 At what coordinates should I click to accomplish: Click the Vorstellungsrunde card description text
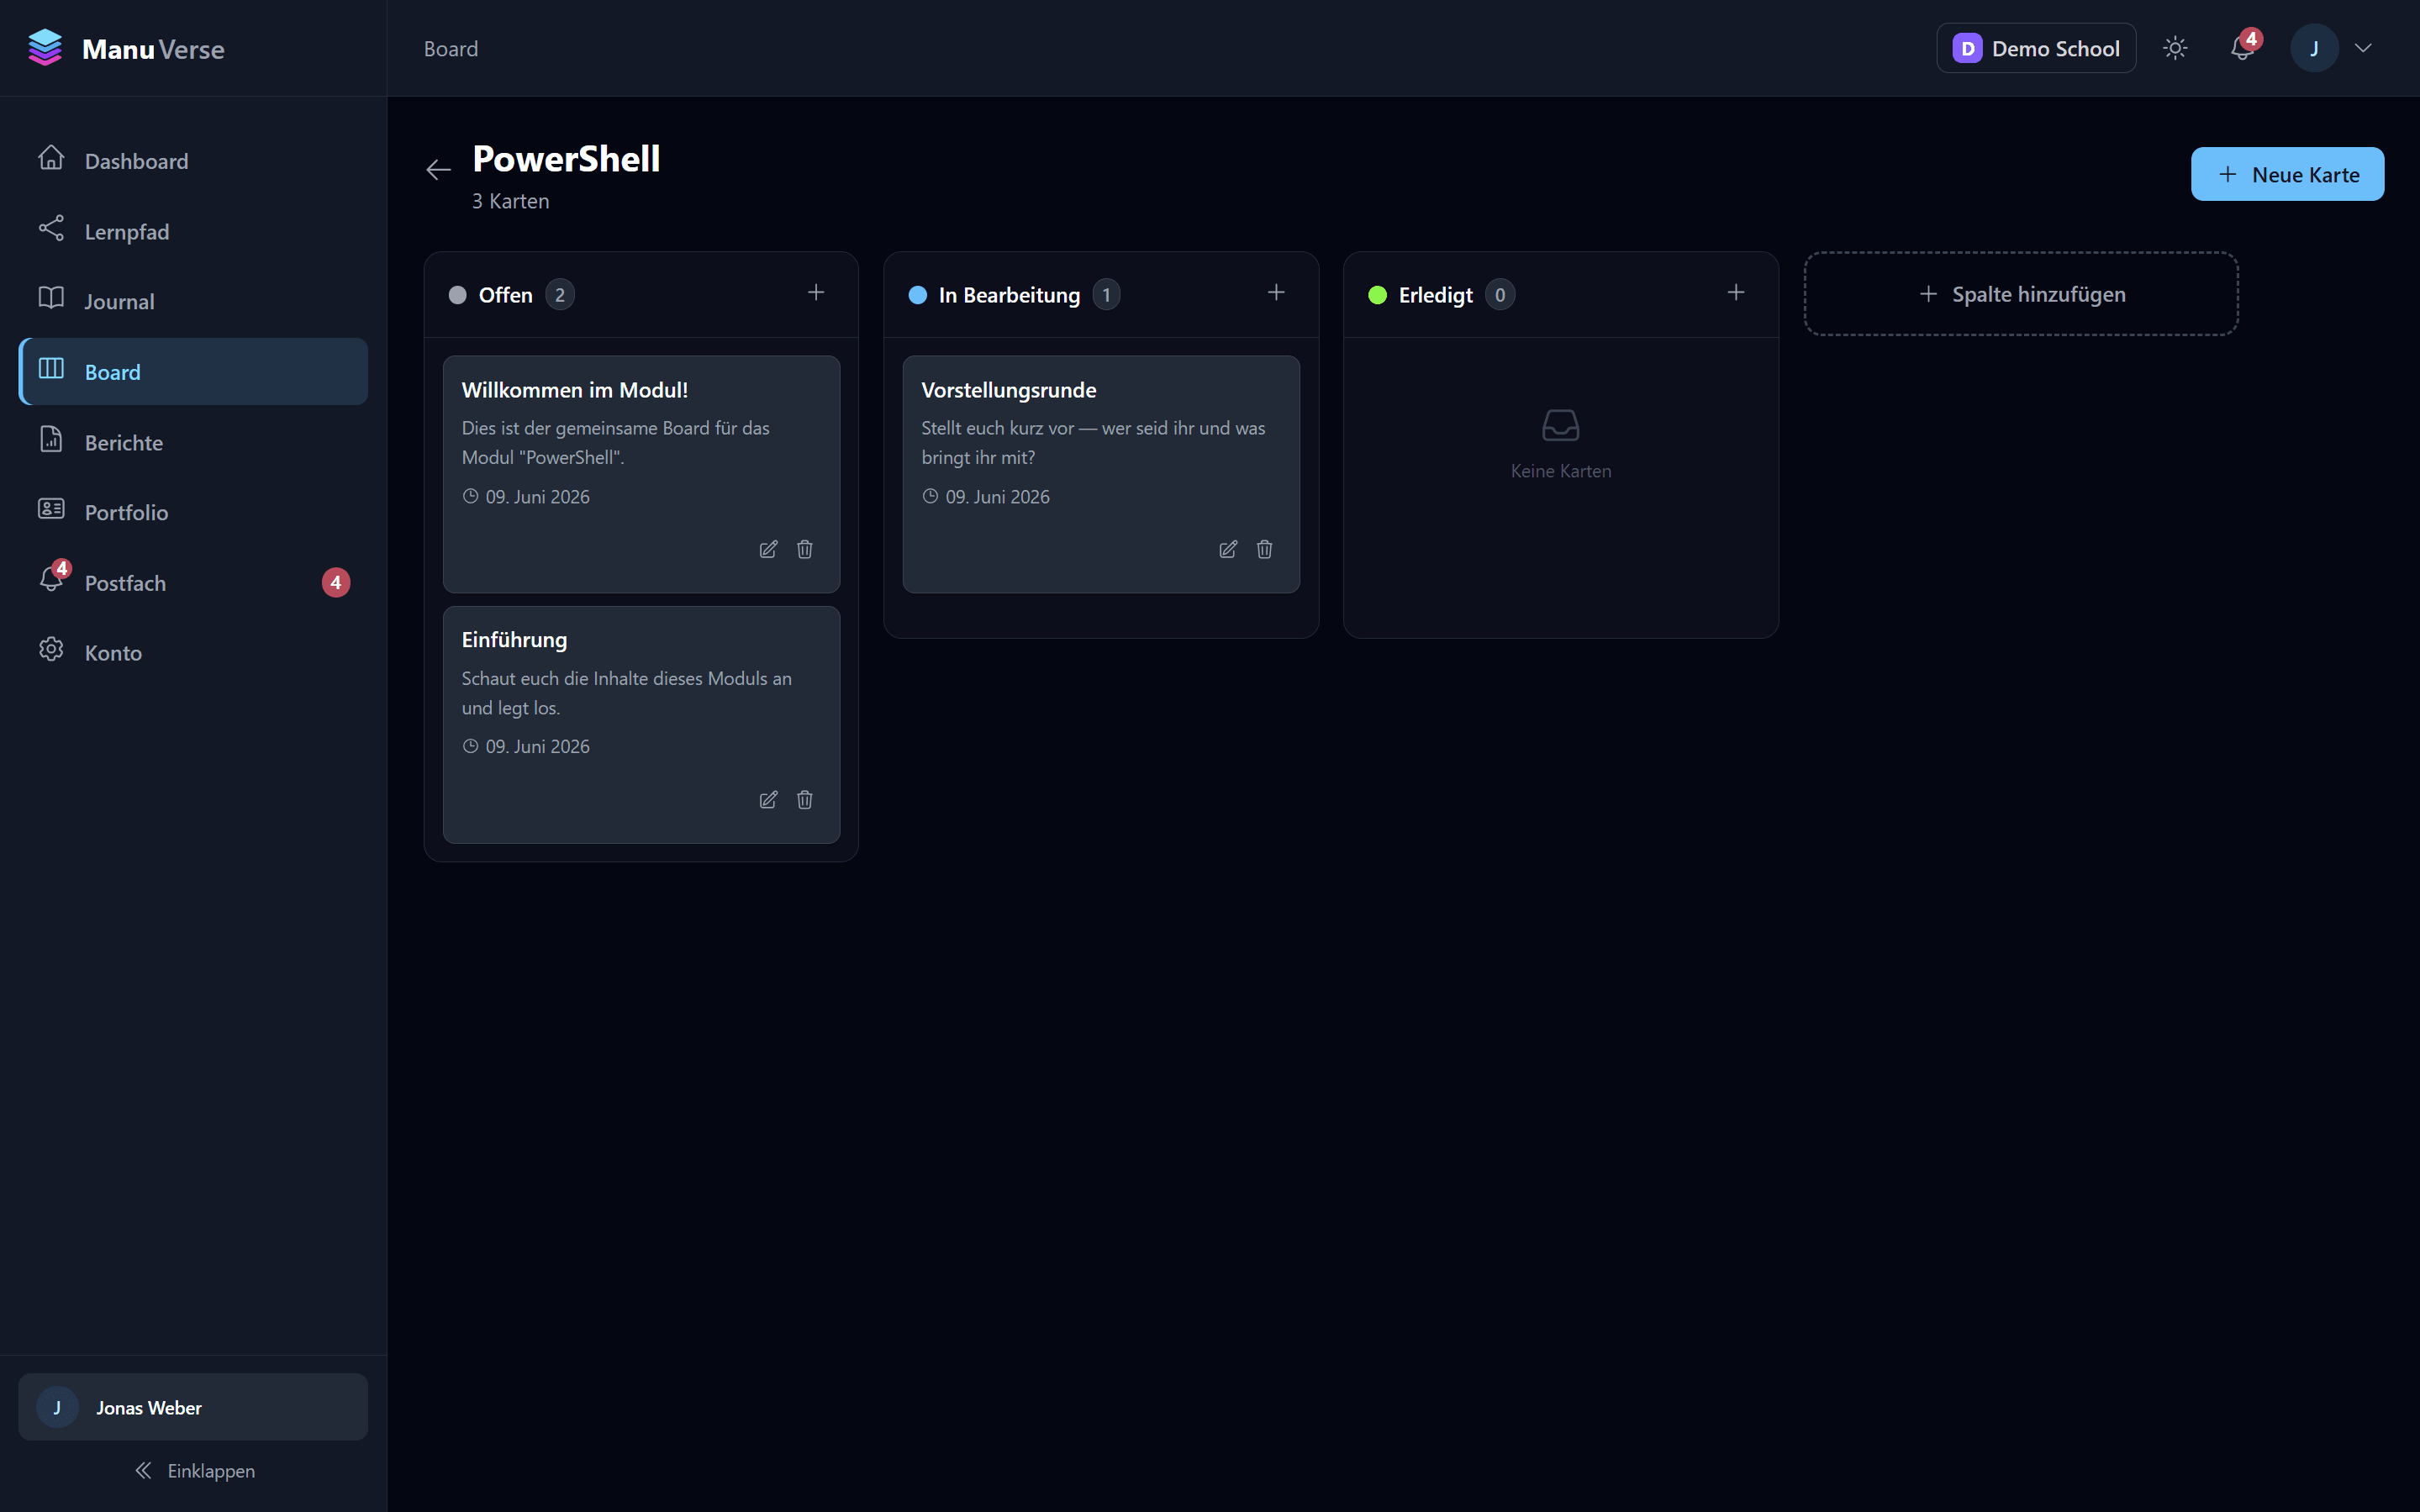(1094, 442)
